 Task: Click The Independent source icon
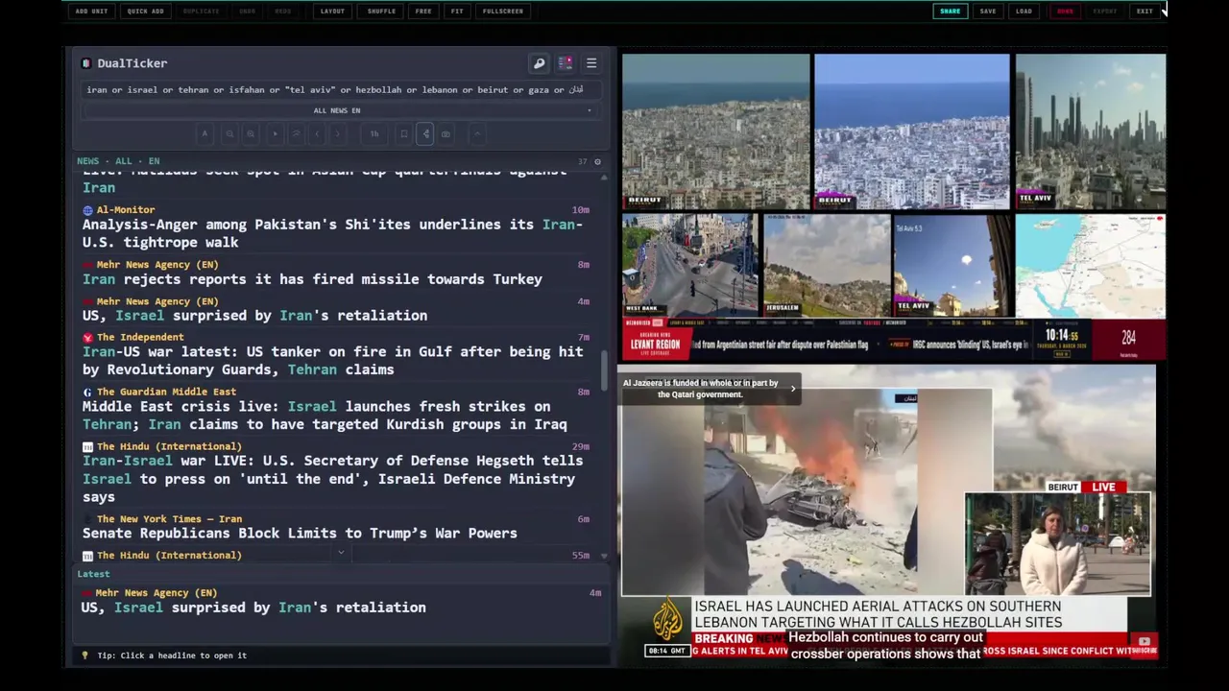87,337
